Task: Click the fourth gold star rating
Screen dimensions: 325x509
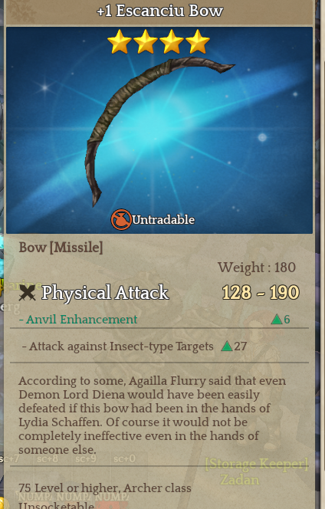Action: (x=198, y=41)
